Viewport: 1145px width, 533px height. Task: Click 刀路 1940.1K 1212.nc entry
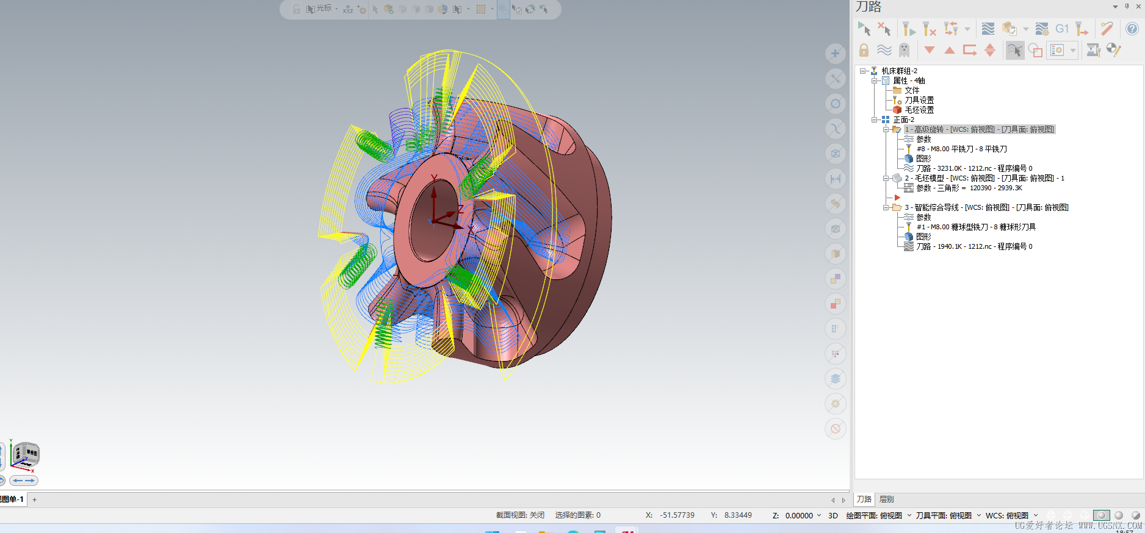[x=974, y=246]
